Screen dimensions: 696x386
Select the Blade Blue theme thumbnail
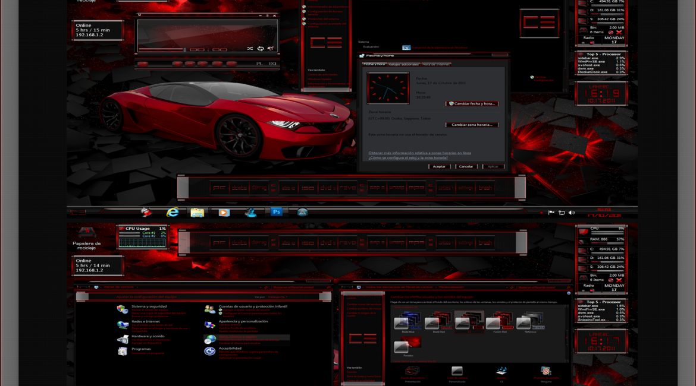coord(408,321)
